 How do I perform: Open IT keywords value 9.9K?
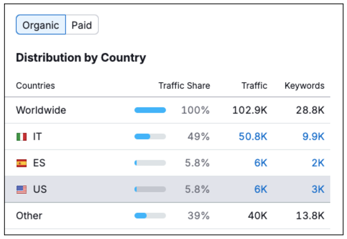pyautogui.click(x=313, y=137)
